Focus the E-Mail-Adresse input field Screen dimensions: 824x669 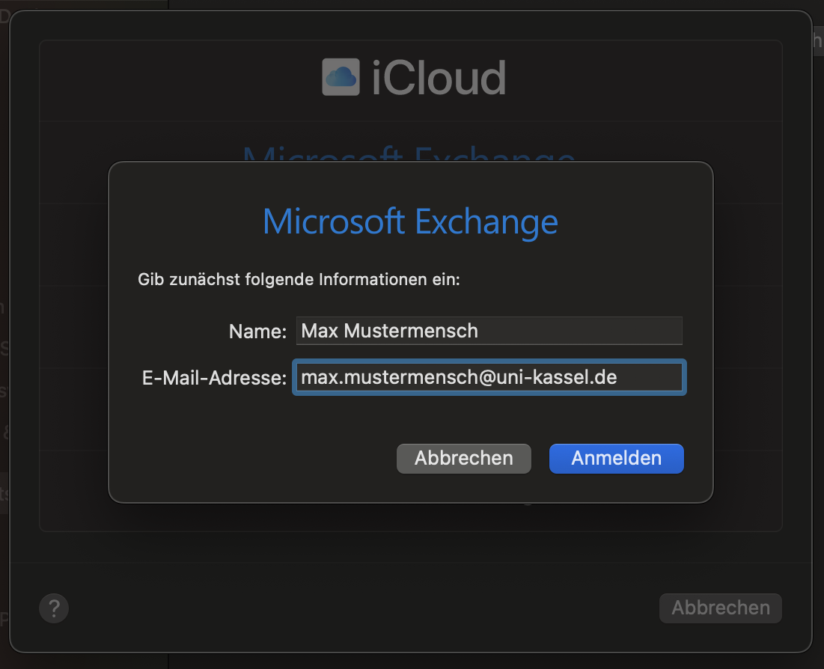pos(489,377)
